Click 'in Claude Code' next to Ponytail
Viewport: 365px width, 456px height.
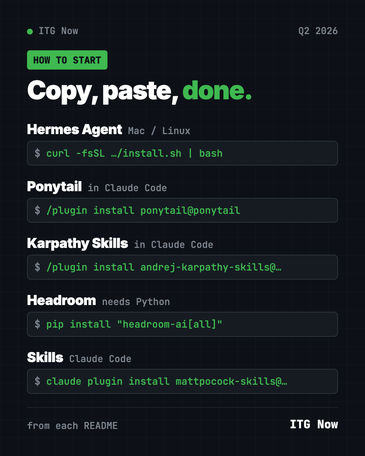(x=127, y=188)
